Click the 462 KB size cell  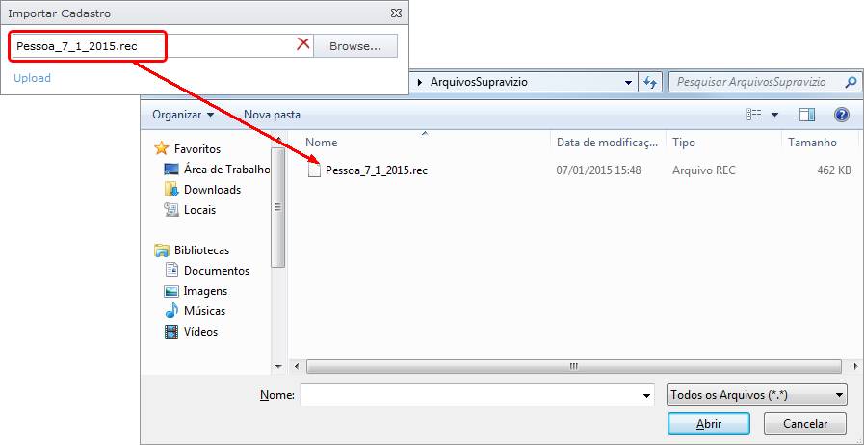tap(834, 170)
